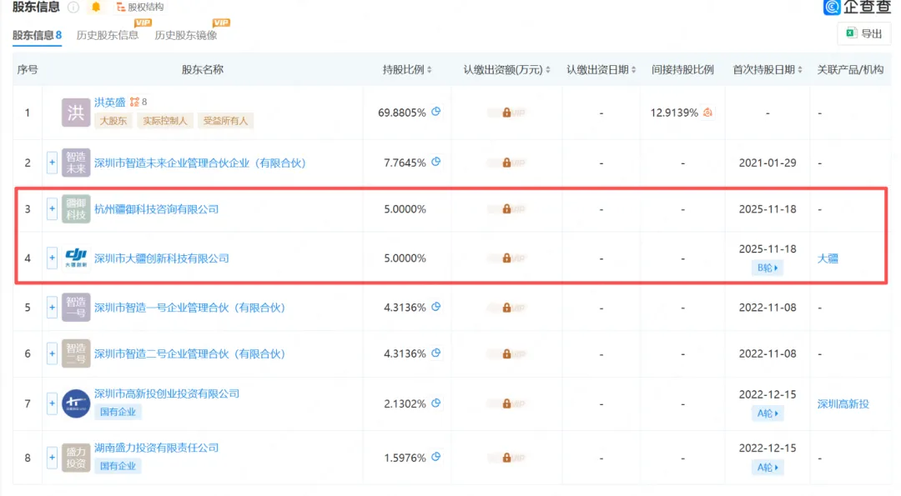Click the pie chart icon in 智造二号 row
This screenshot has height=496, width=901.
click(436, 353)
